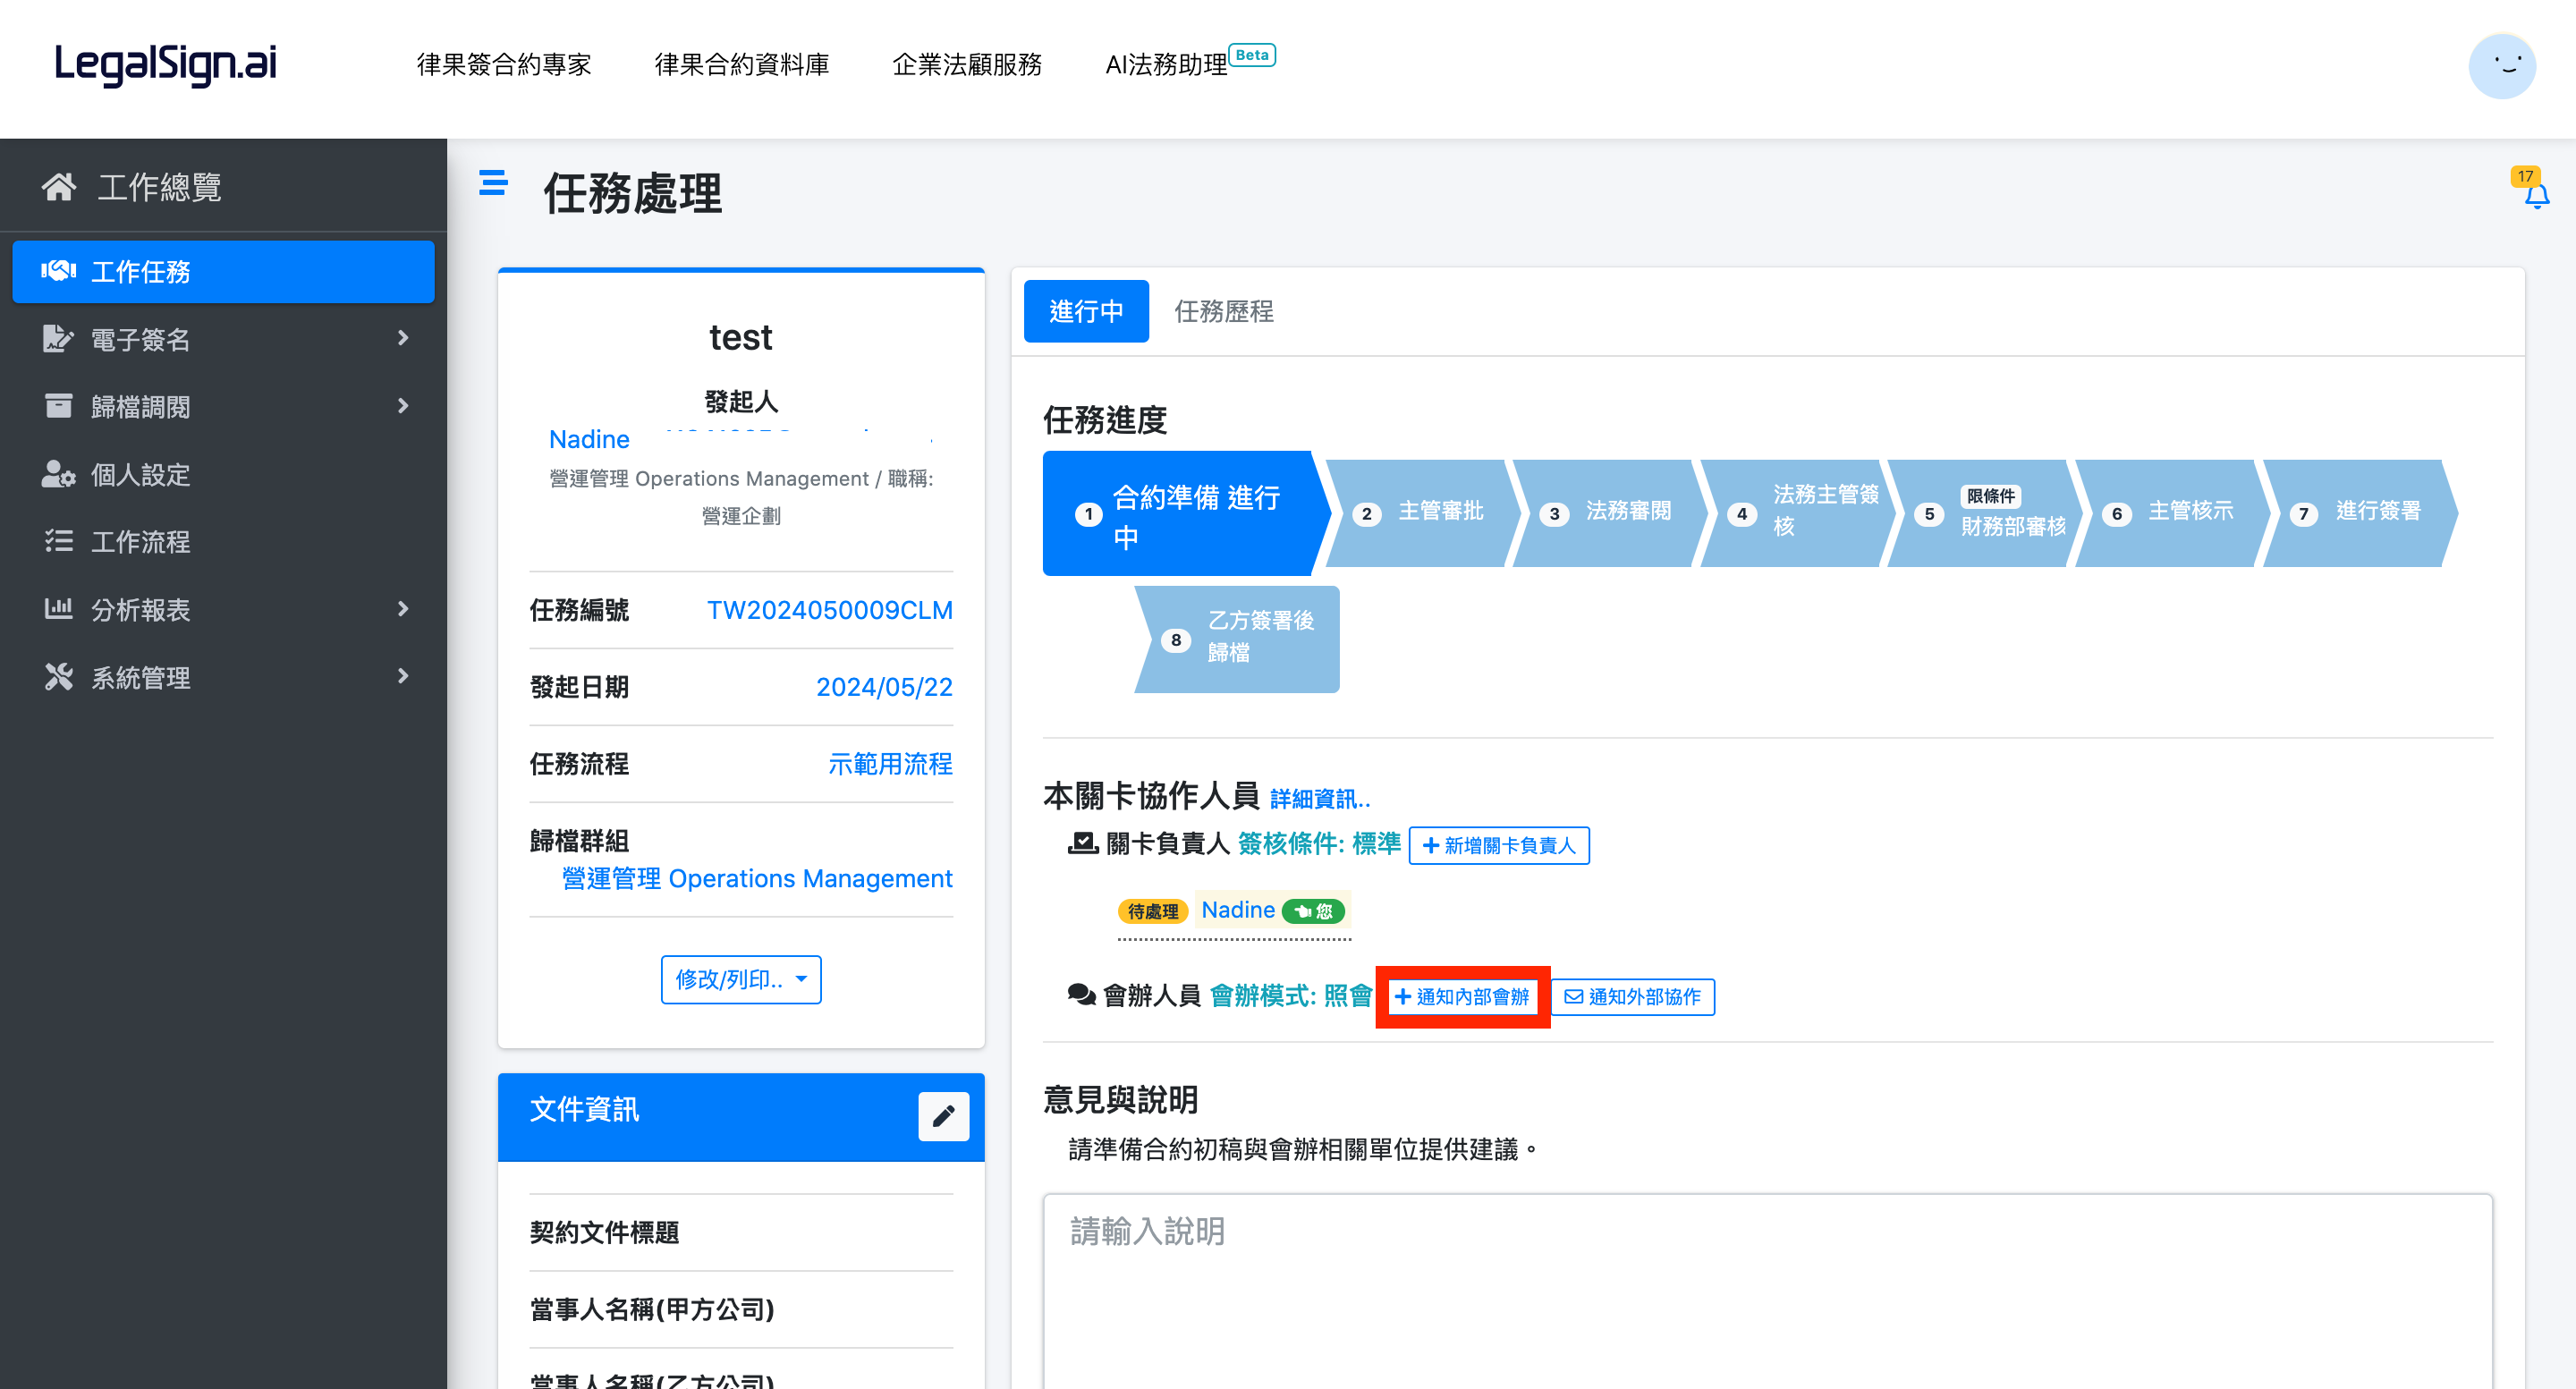
Task: Click the LegalSign.ai logo
Action: pos(165,64)
